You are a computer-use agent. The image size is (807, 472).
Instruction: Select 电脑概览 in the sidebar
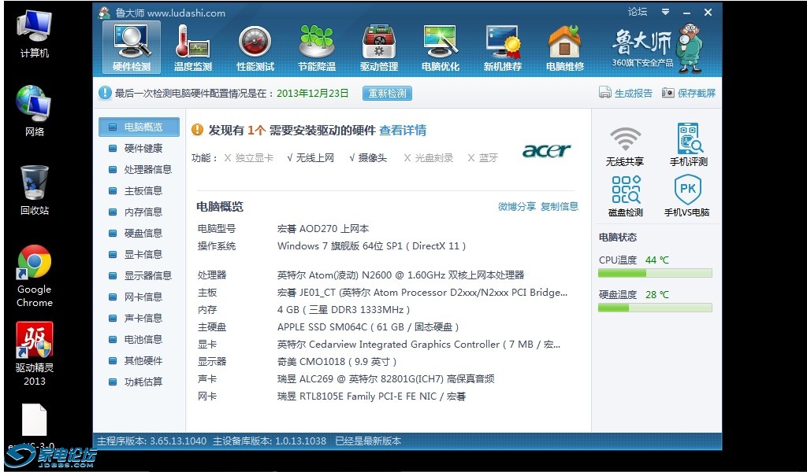139,127
